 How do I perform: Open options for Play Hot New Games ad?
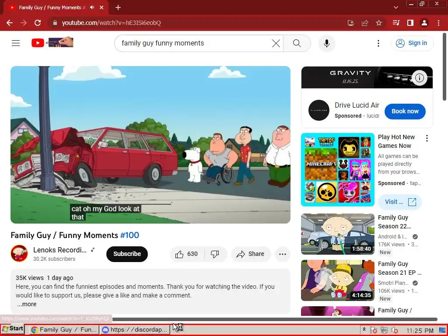coord(427,138)
